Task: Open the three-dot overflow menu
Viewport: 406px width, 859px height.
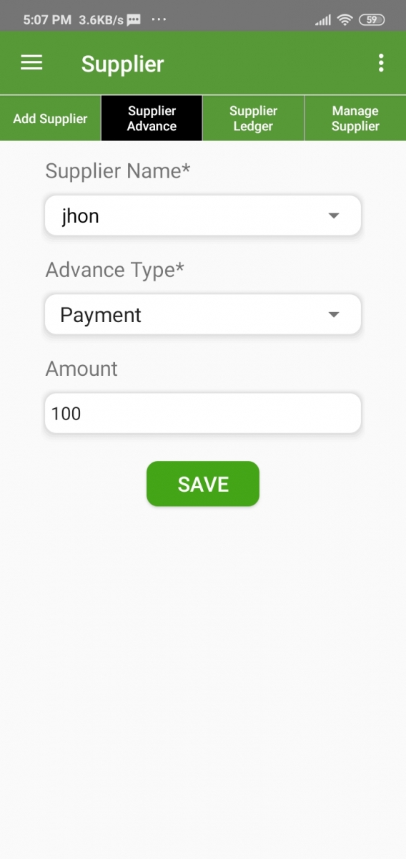Action: 381,63
